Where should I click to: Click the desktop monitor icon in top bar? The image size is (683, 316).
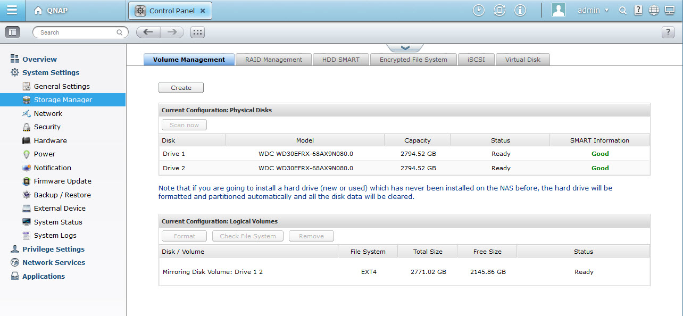pyautogui.click(x=670, y=11)
